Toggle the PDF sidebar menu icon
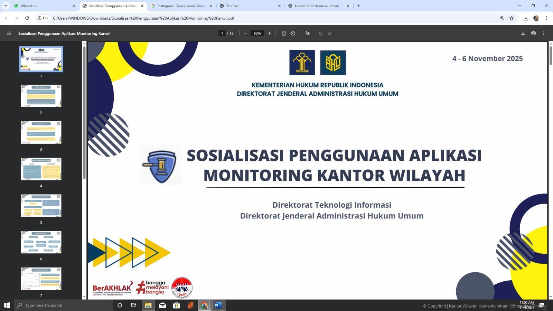This screenshot has width=553, height=311. coord(9,33)
